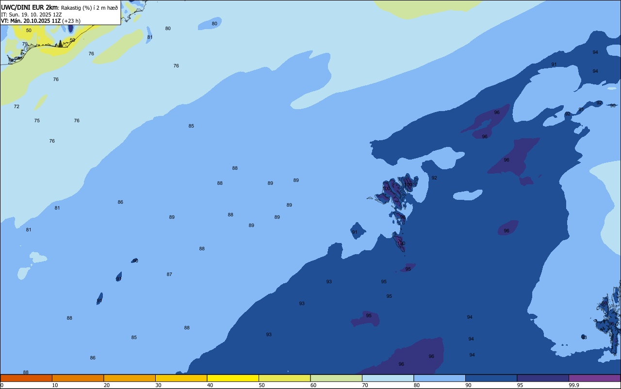621x389 pixels.
Task: Click the '79' humidity value on the coast
Action: 25,44
